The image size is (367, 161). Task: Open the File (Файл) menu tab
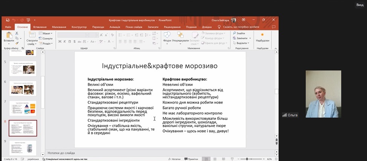coord(8,27)
